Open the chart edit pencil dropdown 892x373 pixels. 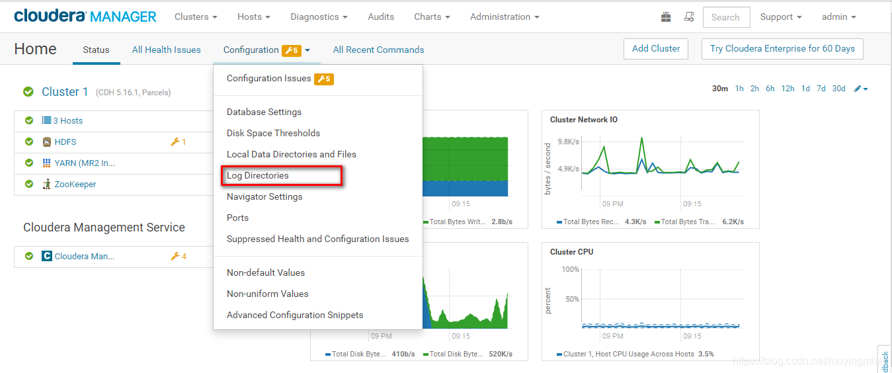pos(861,89)
